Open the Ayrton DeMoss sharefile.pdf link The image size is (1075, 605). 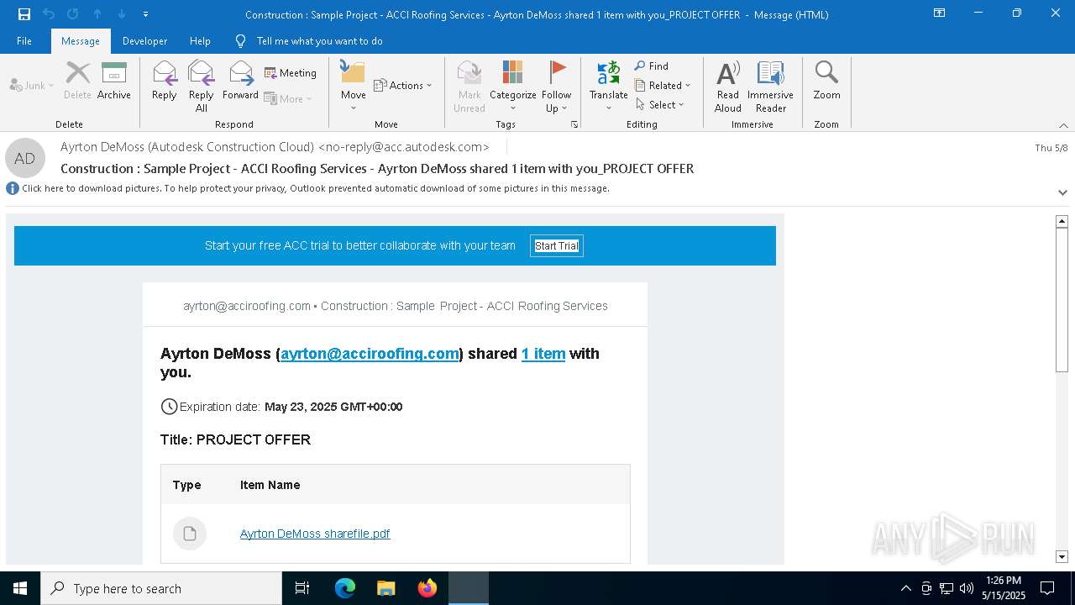coord(315,534)
